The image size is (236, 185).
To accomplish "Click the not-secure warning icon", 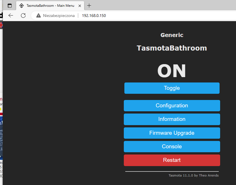I will pyautogui.click(x=39, y=16).
